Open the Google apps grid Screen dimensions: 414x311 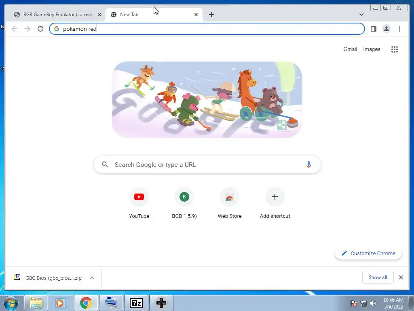click(395, 49)
